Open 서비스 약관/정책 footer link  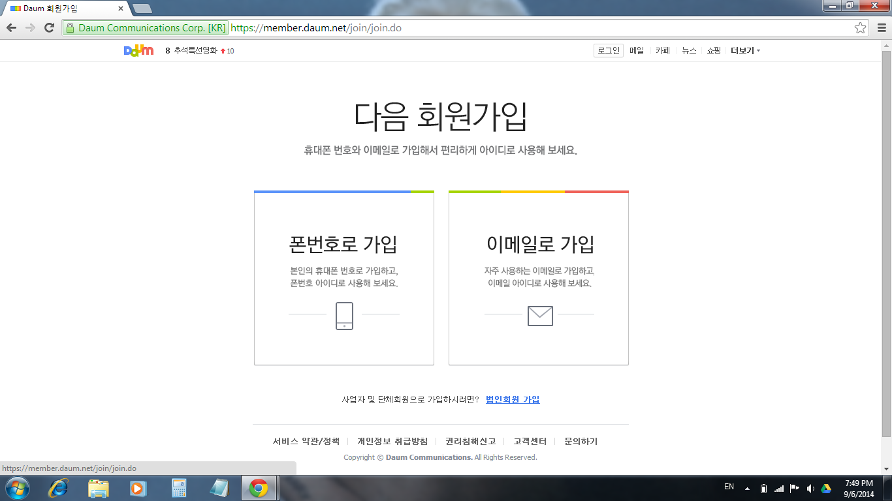pyautogui.click(x=306, y=442)
